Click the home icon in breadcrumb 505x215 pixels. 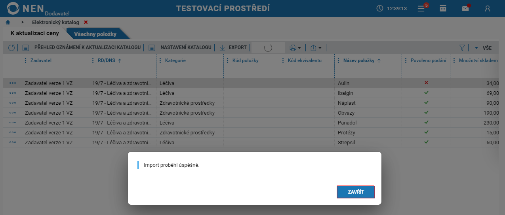(x=8, y=23)
